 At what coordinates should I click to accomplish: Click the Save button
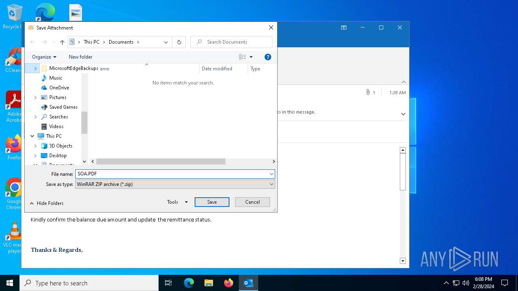(212, 202)
